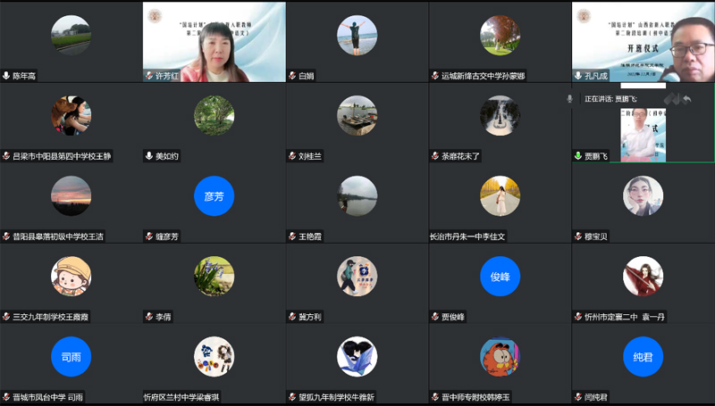Screen dimensions: 715x406
Task: Select the blue 司雨 avatar
Action: pyautogui.click(x=71, y=357)
